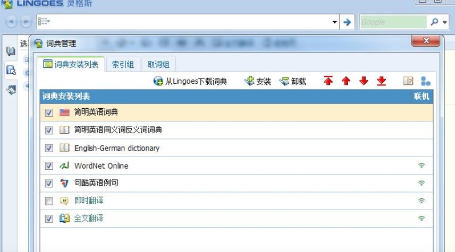Select English-German dictionary row text
The height and width of the screenshot is (252, 455).
(x=117, y=148)
